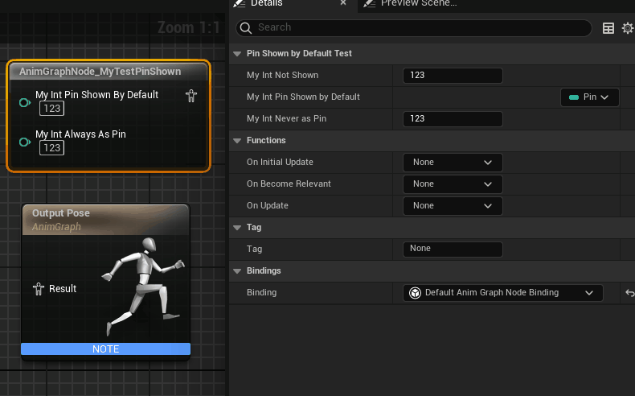Reset Binding to default with arrow icon
The width and height of the screenshot is (635, 396).
(x=629, y=293)
